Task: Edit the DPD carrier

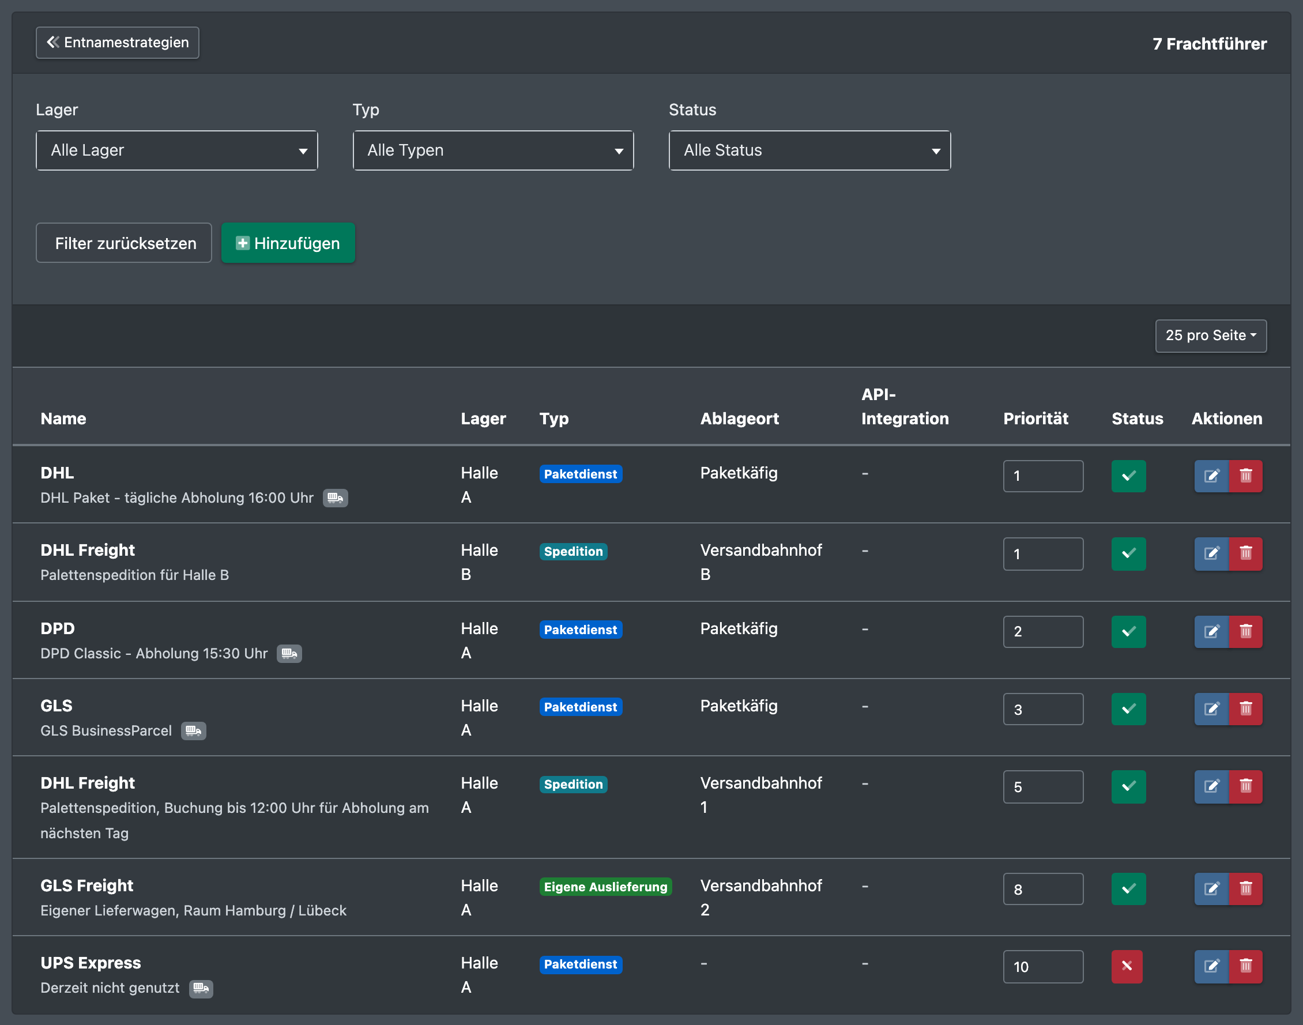Action: (x=1211, y=631)
